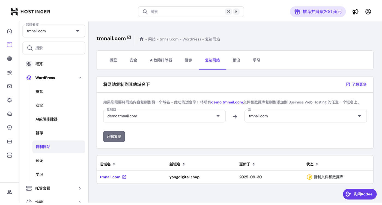
Task: Open the Domains globe icon in rail
Action: click(10, 58)
